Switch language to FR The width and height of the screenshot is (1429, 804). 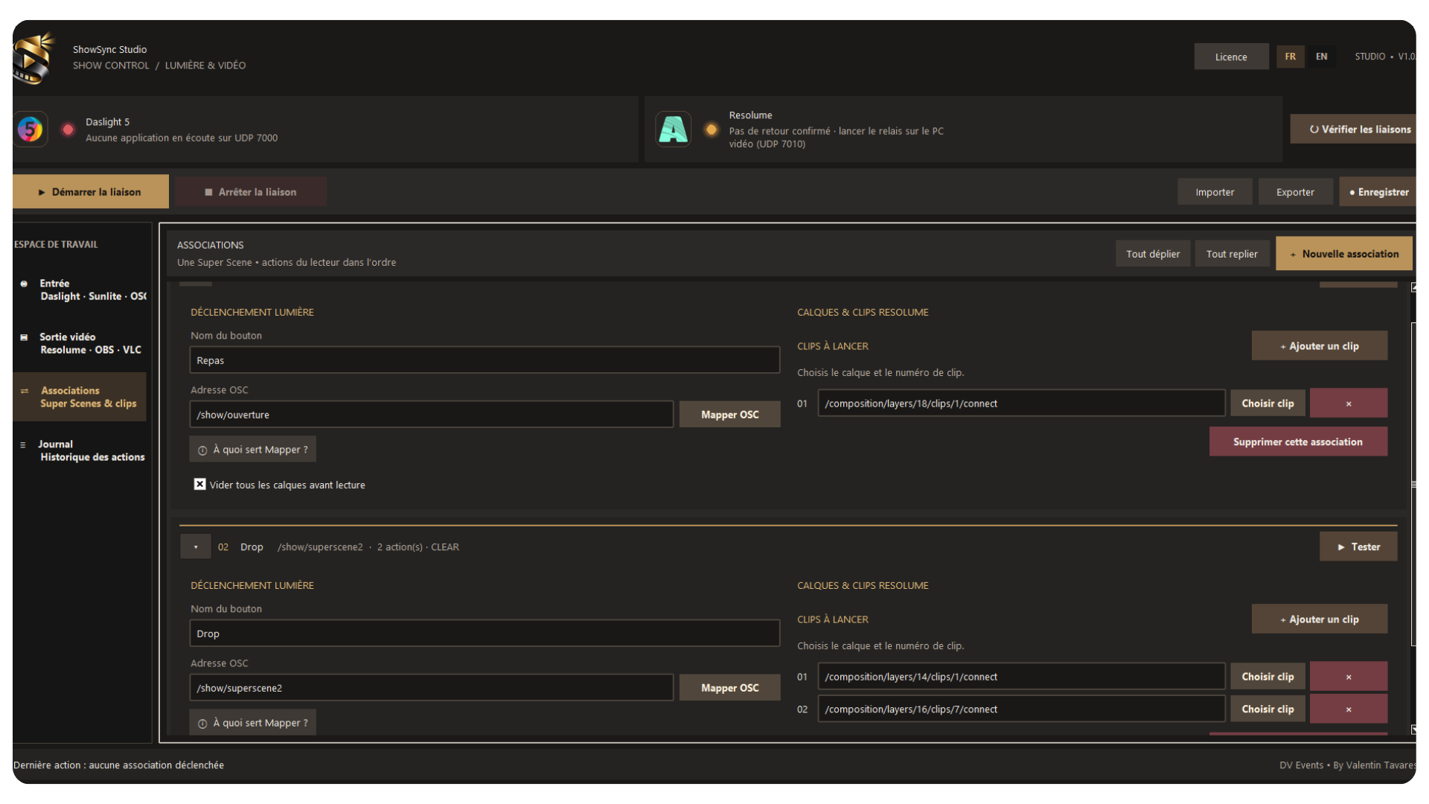[1290, 57]
